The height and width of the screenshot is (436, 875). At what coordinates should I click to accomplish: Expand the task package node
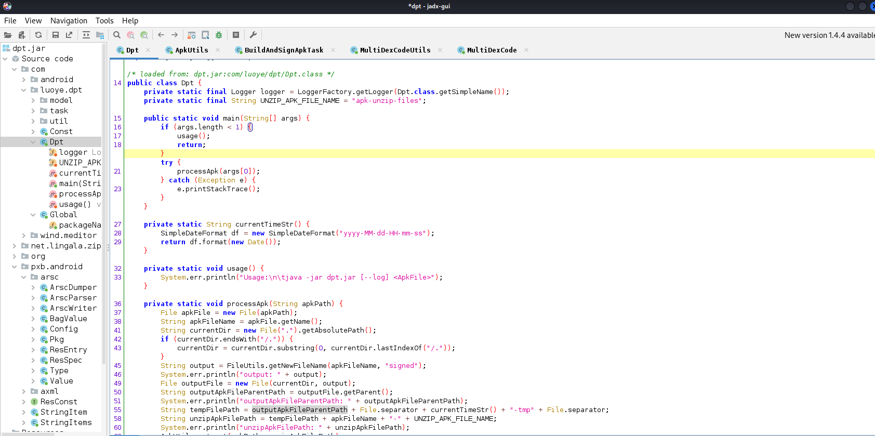tap(33, 111)
